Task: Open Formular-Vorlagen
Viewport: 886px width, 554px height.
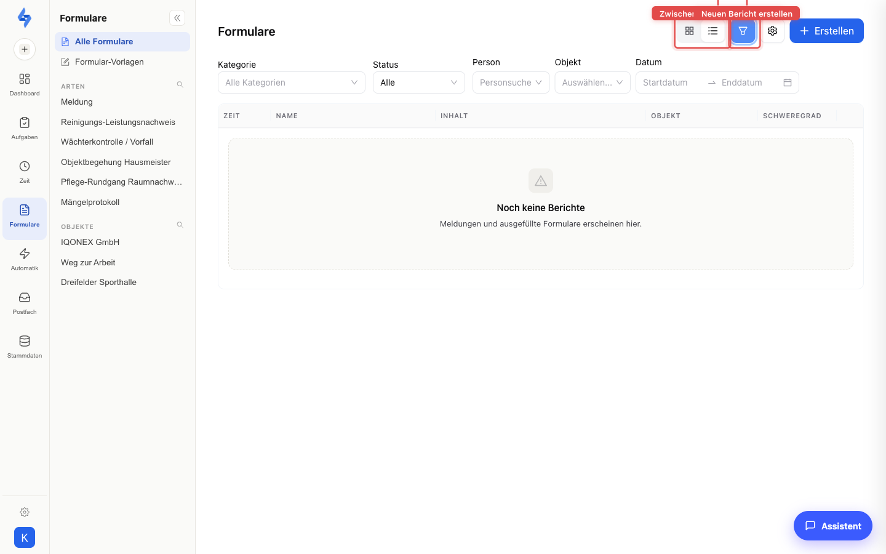Action: (x=122, y=62)
